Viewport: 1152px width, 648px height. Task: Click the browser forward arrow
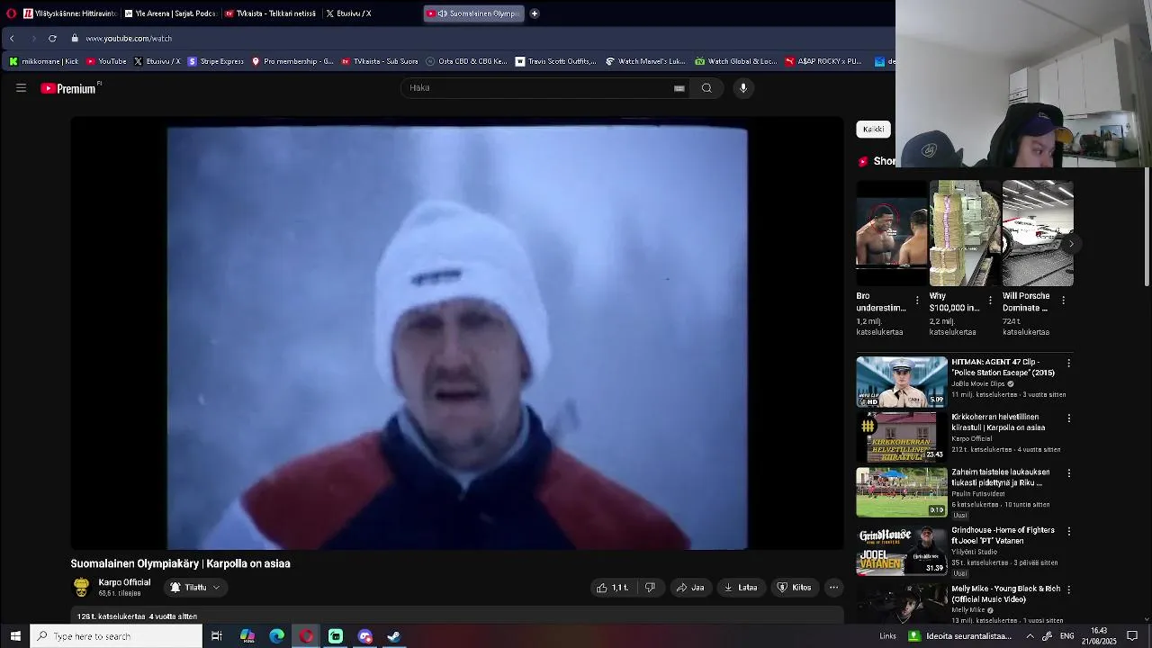pyautogui.click(x=33, y=39)
